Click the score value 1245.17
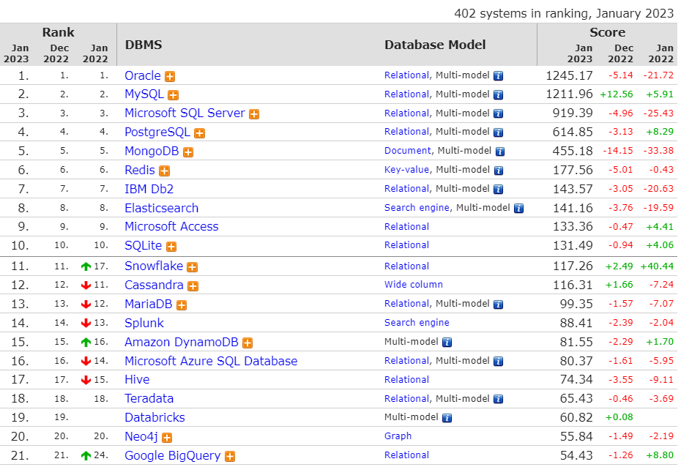Viewport: 681px width, 467px height. coord(570,75)
